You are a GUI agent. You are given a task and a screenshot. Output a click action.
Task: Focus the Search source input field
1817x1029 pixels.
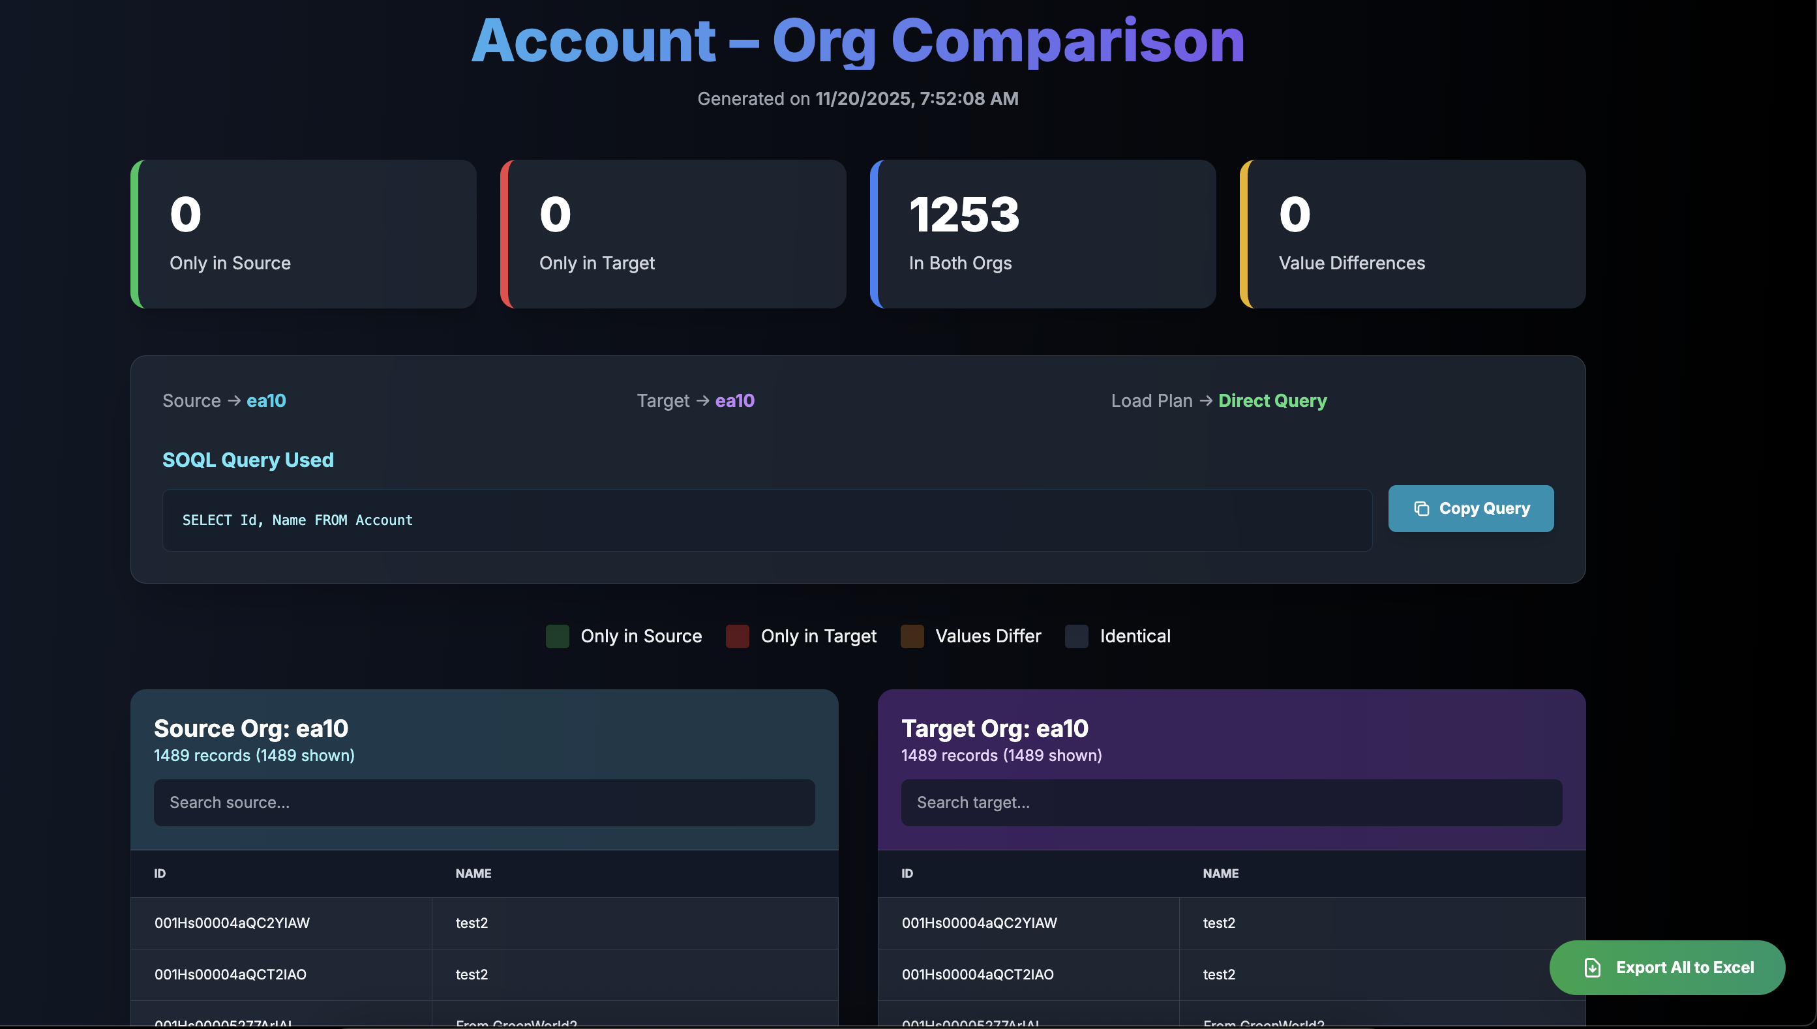coord(484,803)
